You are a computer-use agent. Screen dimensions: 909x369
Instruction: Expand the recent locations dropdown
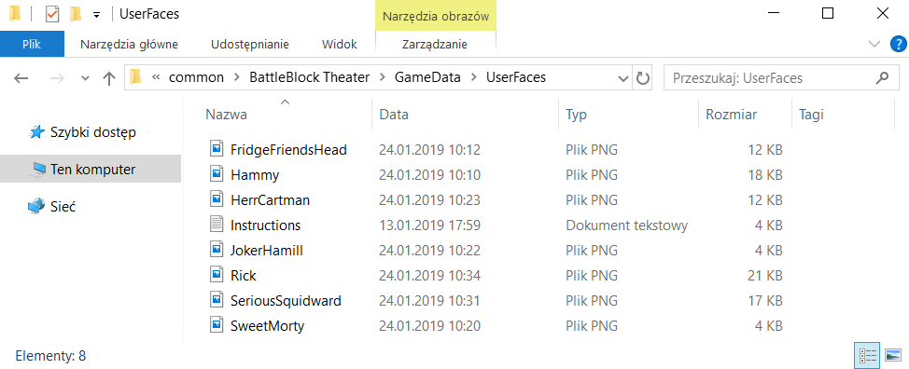(85, 78)
